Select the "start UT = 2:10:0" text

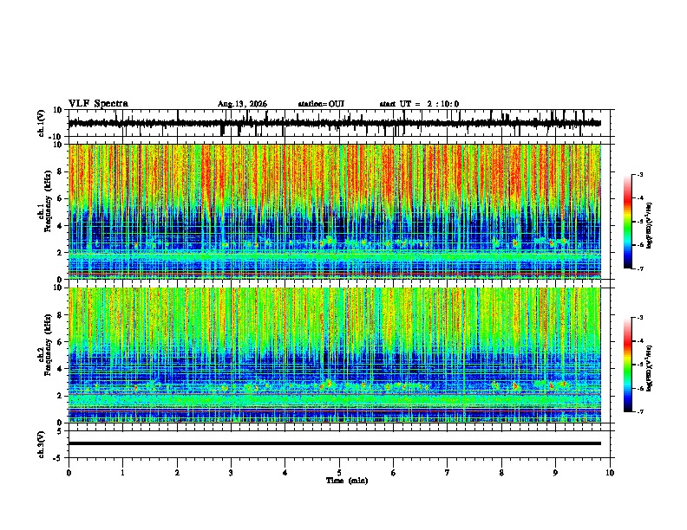tap(419, 104)
